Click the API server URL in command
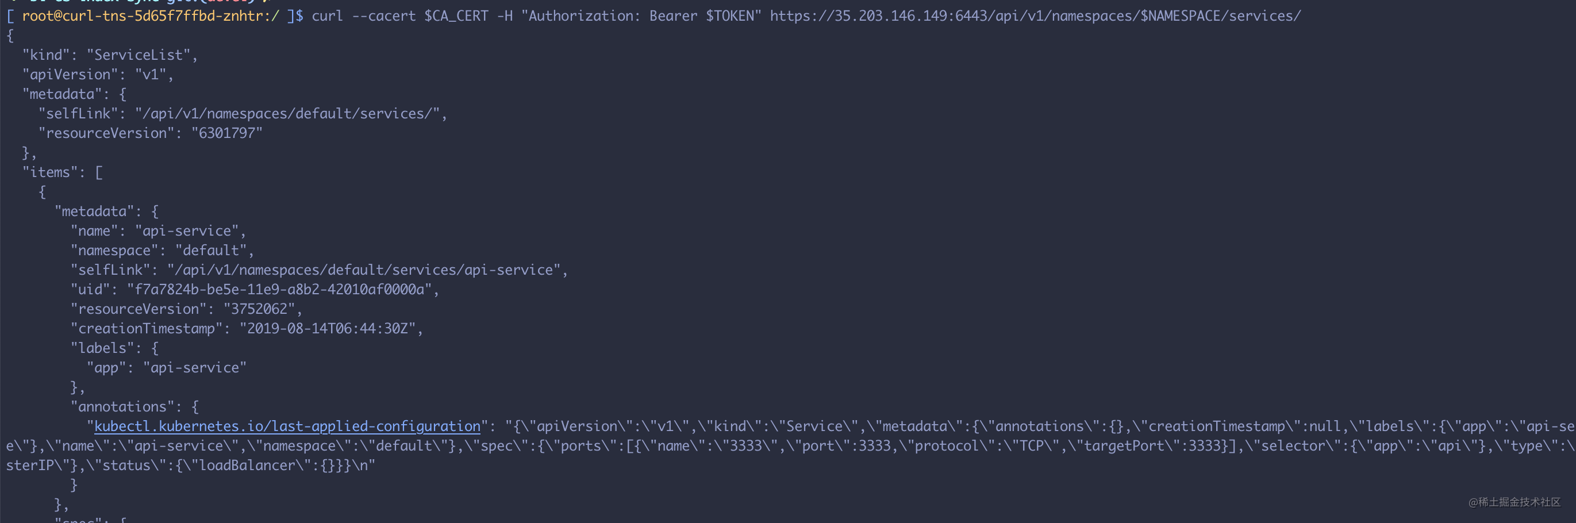 pos(1035,16)
